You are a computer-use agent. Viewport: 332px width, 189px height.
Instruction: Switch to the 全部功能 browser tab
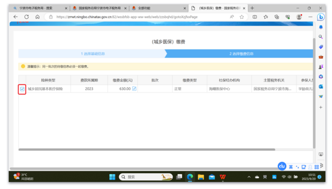(157, 8)
